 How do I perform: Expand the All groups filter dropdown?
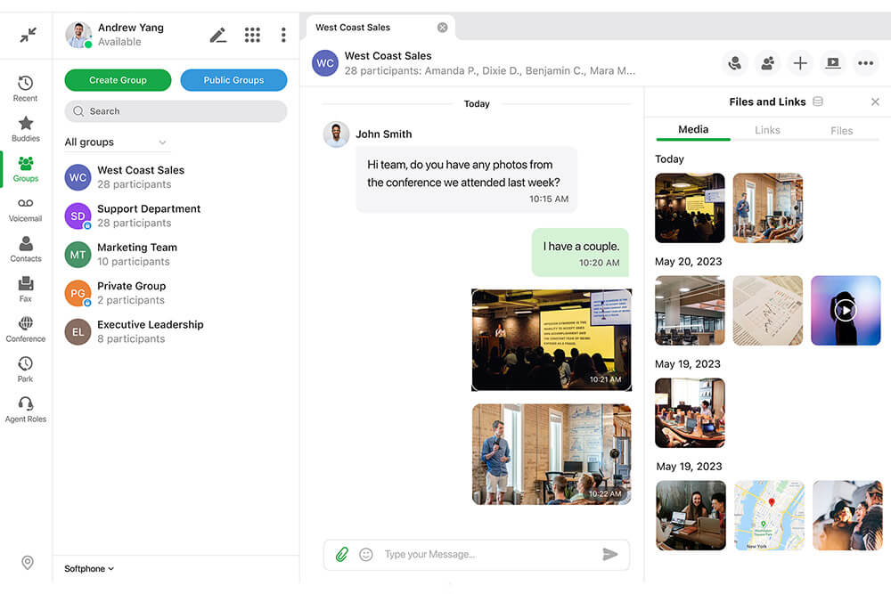[x=116, y=142]
